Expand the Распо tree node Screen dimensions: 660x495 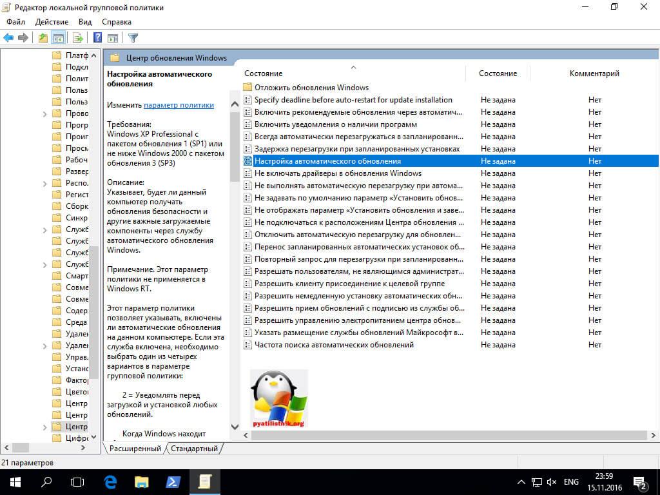click(x=44, y=184)
